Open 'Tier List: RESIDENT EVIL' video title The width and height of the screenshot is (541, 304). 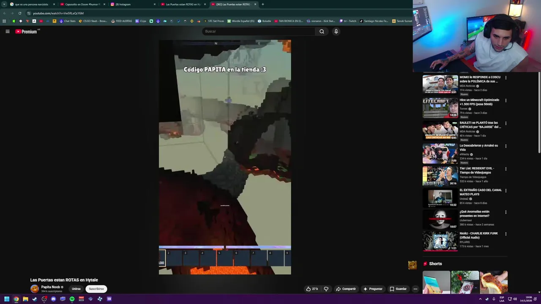[477, 171]
